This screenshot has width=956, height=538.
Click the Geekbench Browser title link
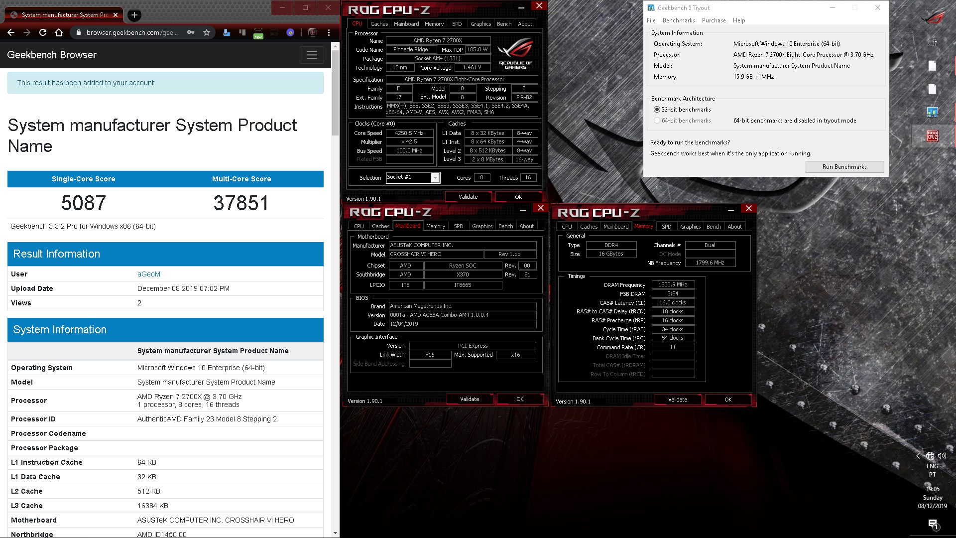pos(52,55)
